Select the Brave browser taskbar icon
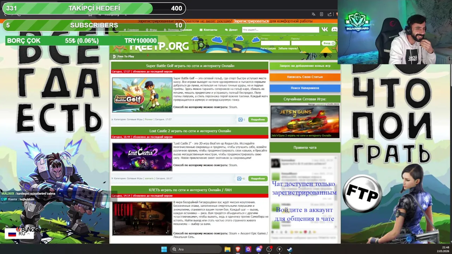The image size is (452, 254). click(238, 249)
